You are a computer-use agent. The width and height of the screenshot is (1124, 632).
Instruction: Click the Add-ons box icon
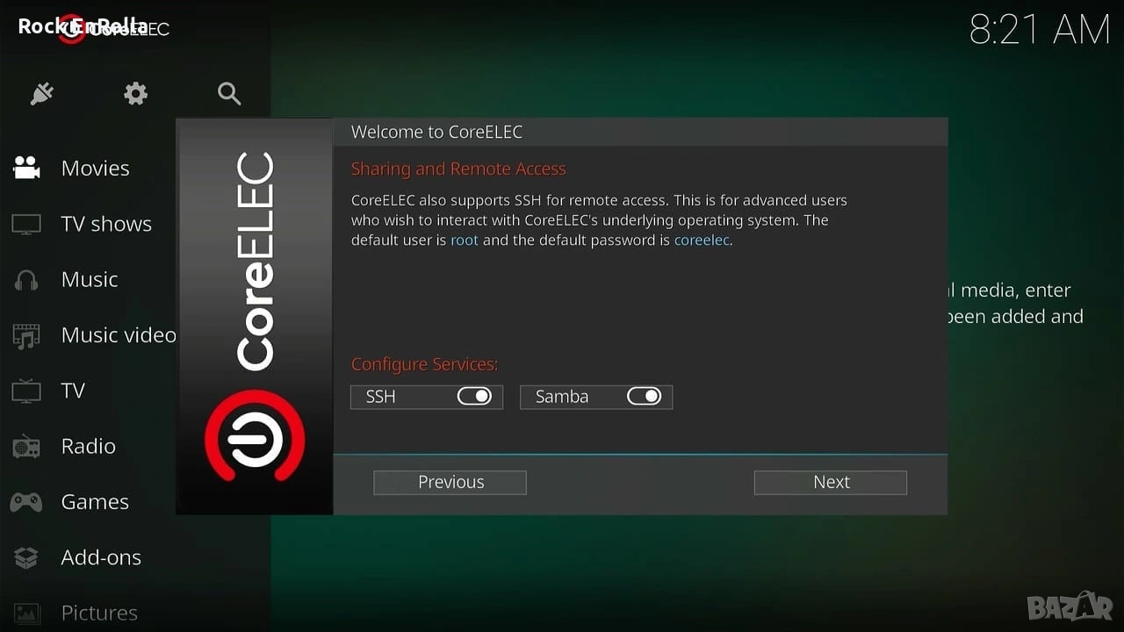coord(26,557)
